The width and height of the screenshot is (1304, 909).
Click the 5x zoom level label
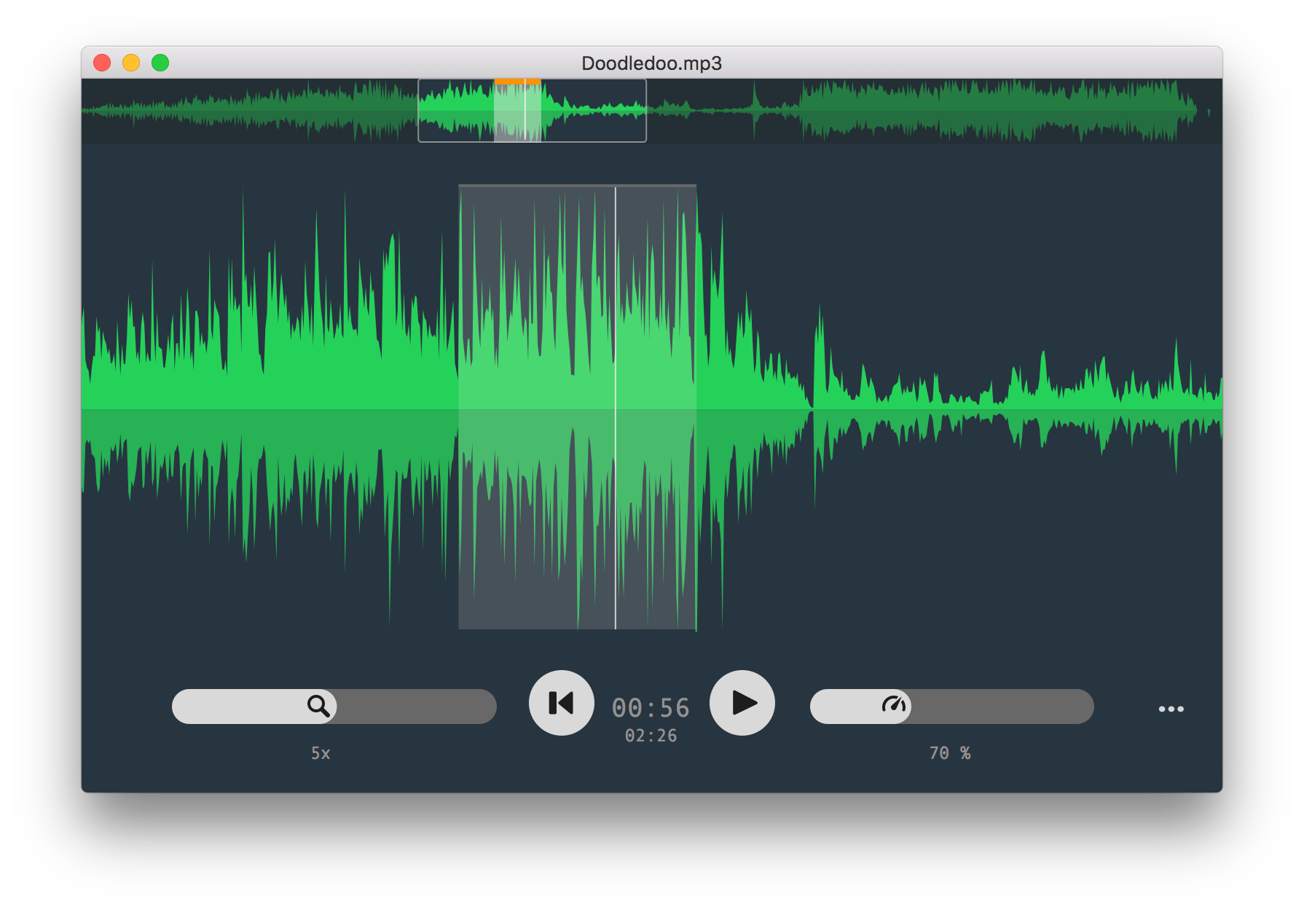coord(321,753)
